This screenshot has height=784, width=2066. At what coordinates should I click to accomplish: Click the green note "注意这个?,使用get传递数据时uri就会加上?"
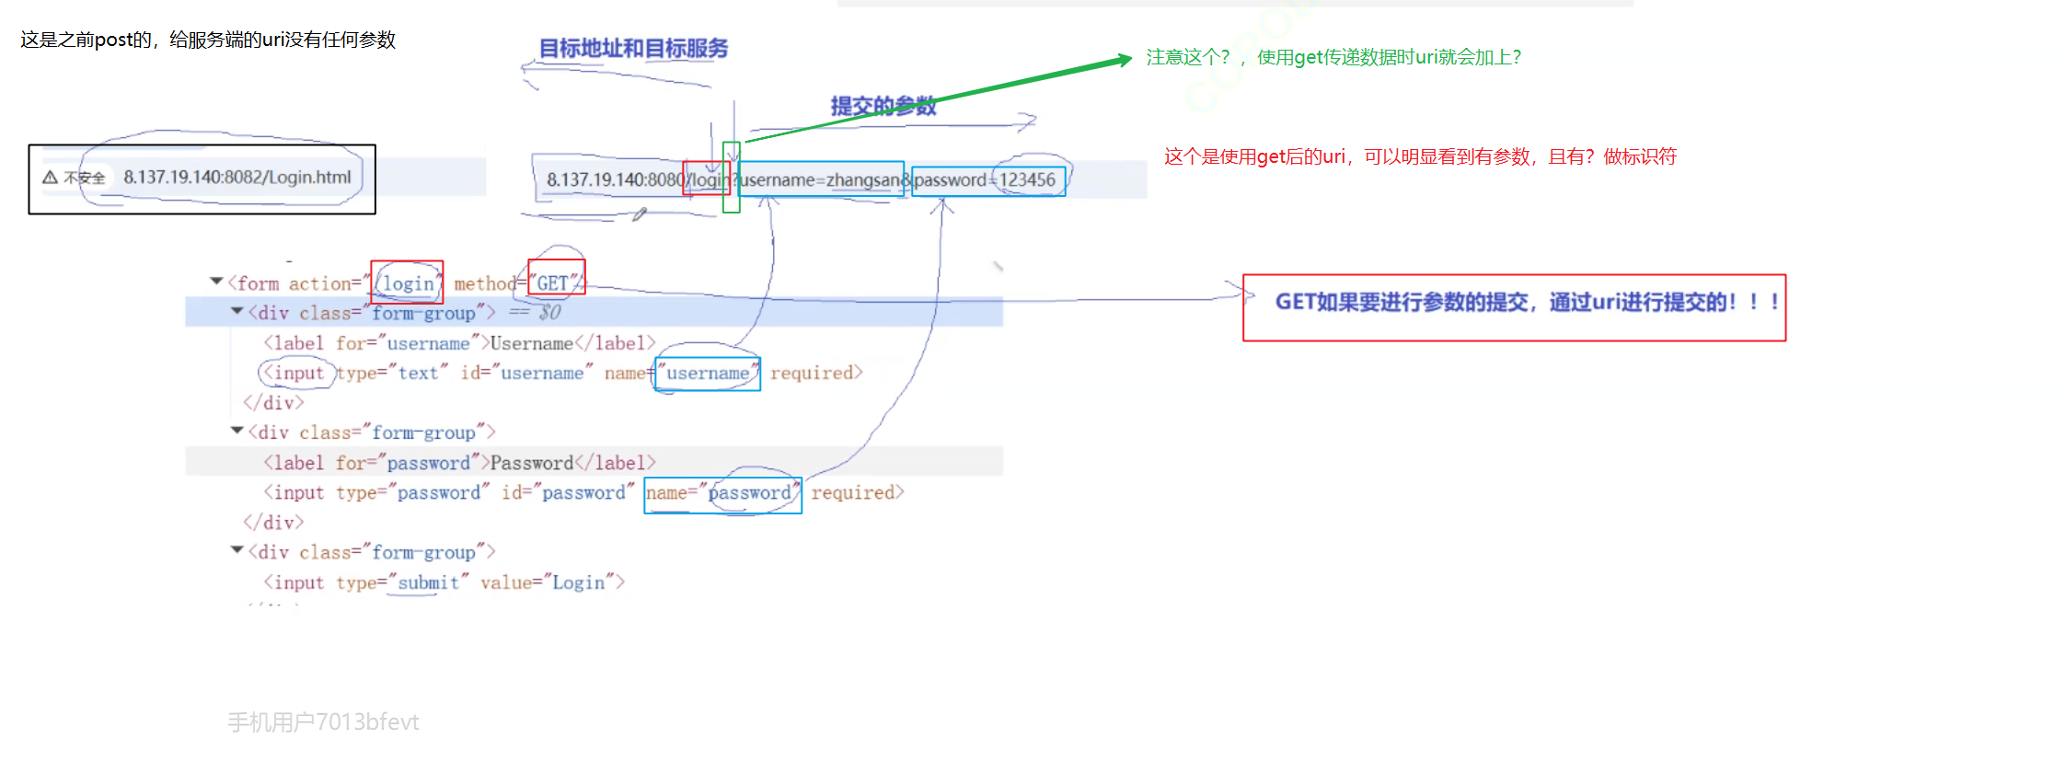coord(1333,57)
